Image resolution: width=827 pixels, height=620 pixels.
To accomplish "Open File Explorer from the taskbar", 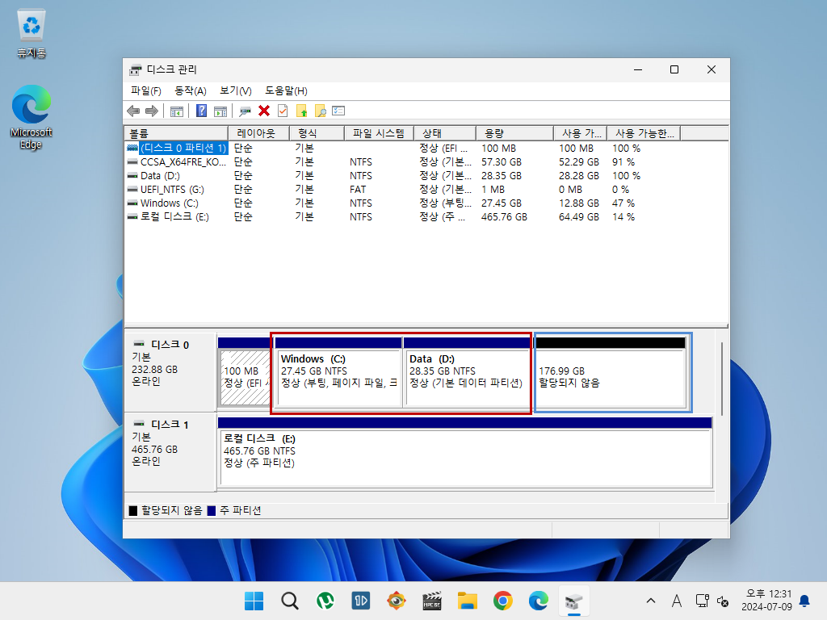I will (x=468, y=601).
